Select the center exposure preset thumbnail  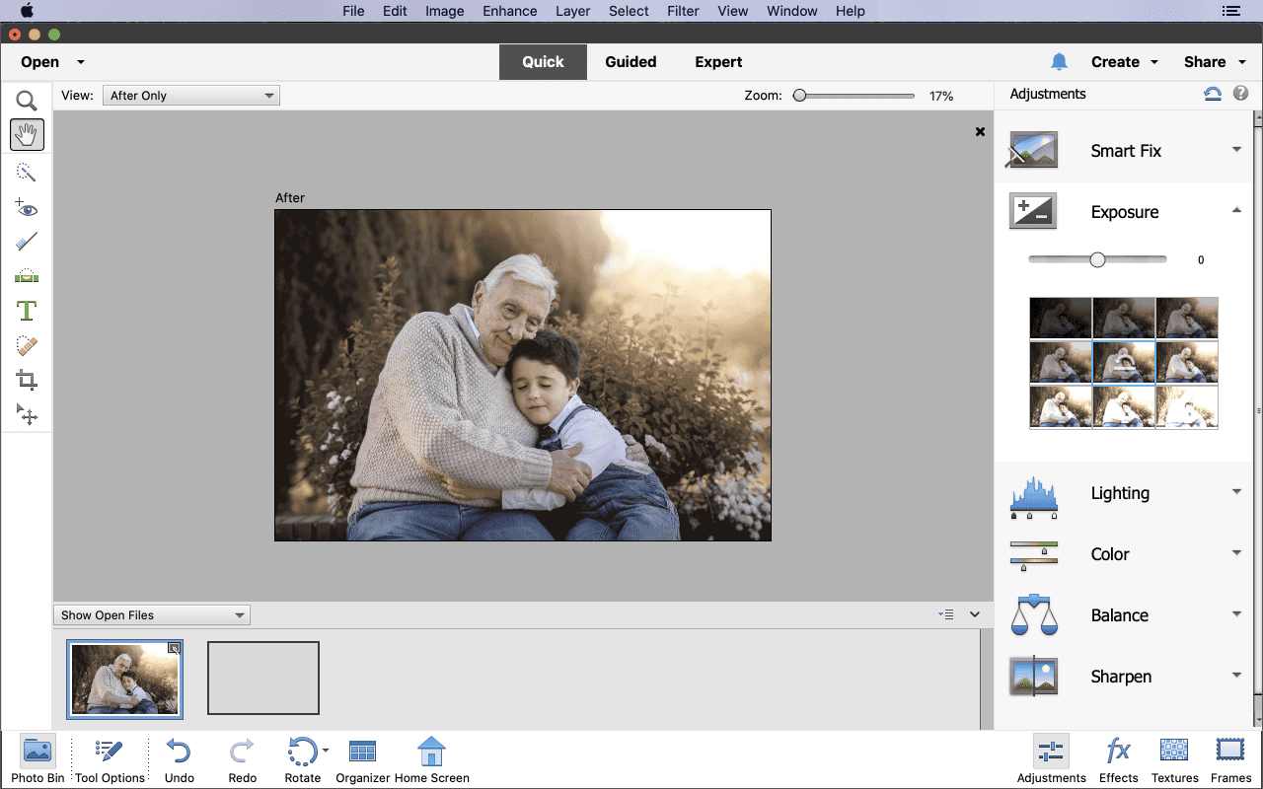coord(1124,362)
